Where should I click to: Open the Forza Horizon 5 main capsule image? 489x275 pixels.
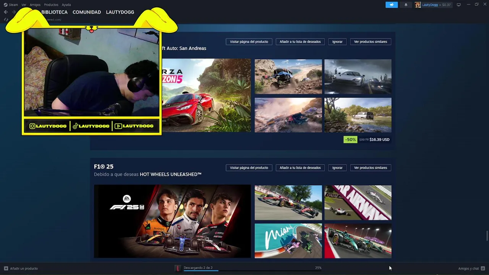coord(206,95)
